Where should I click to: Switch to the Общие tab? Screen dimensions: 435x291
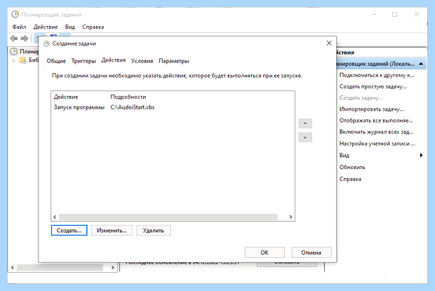click(56, 61)
